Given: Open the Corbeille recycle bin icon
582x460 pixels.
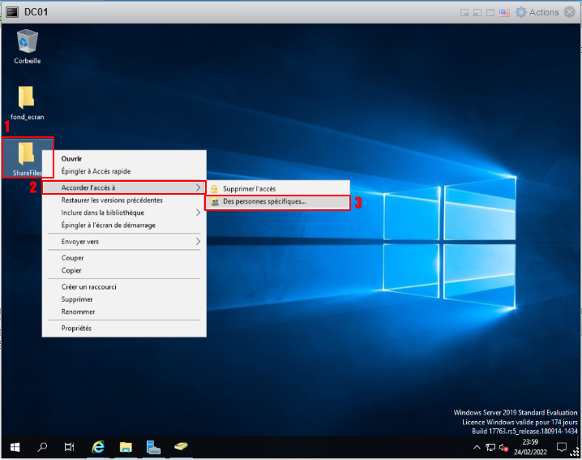Looking at the screenshot, I should [x=28, y=42].
